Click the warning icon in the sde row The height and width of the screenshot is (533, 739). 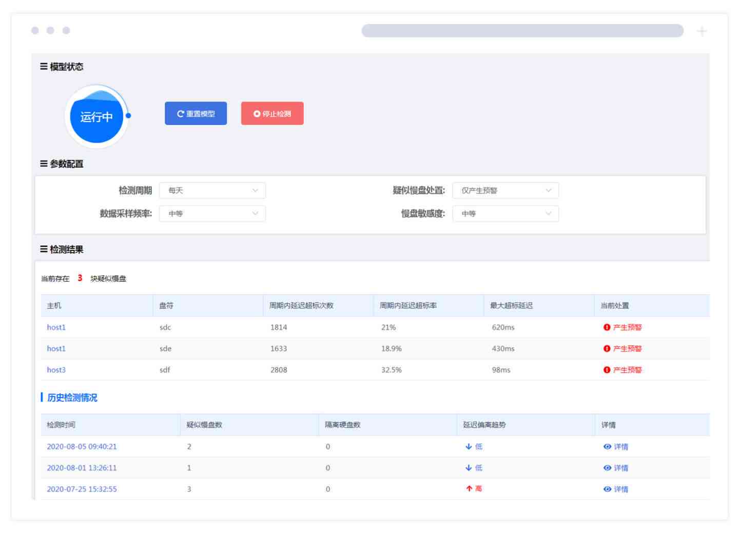607,348
